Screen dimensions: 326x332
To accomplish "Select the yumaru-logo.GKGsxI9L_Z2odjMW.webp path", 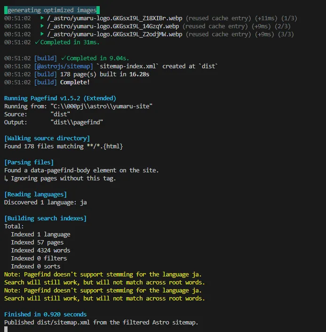I will [x=115, y=34].
